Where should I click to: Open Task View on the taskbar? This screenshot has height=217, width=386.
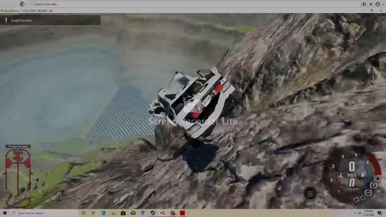tap(93, 213)
